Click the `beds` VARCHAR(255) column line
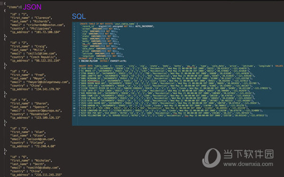Screen dimensions: 284x177 click(99, 39)
